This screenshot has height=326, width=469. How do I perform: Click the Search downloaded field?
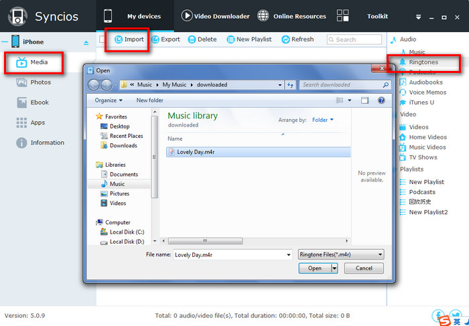(x=345, y=85)
